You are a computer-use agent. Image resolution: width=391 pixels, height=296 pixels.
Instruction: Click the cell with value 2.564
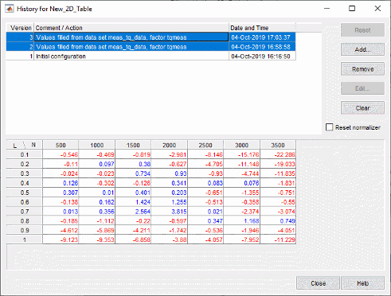[x=133, y=212]
